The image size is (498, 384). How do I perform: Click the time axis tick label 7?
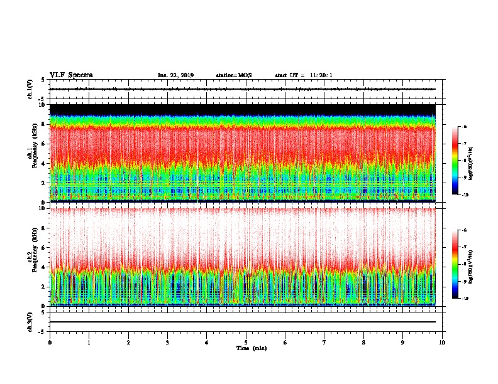coord(324,342)
